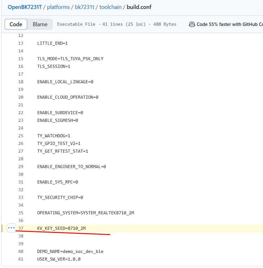The image size is (263, 268).
Task: Click the TY_SECURITY_CHIP=0 line
Action: [x=60, y=197]
